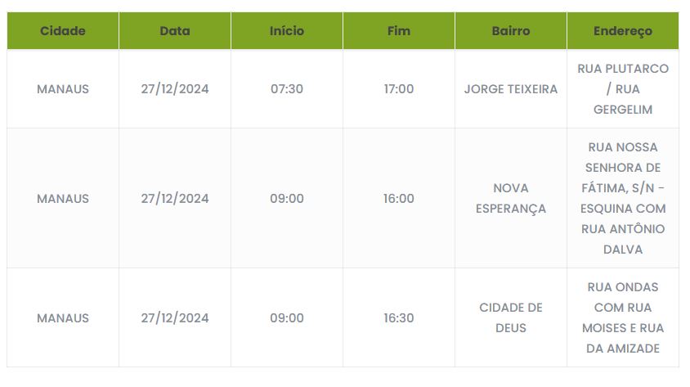Click the RUA PLUTARCO / RUA GERGELIM address
Screen dimensions: 690x387
623,89
